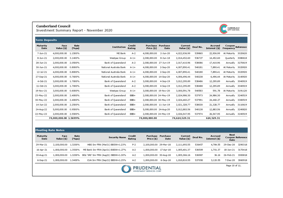Select face value '2,100,000.00' in FRN table

point(60,145)
